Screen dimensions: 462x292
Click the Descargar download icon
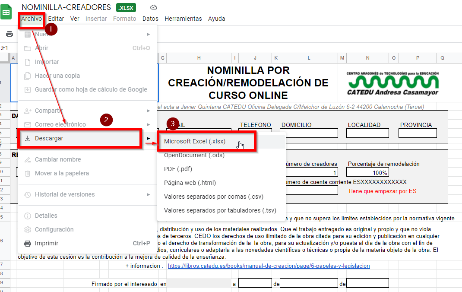27,139
